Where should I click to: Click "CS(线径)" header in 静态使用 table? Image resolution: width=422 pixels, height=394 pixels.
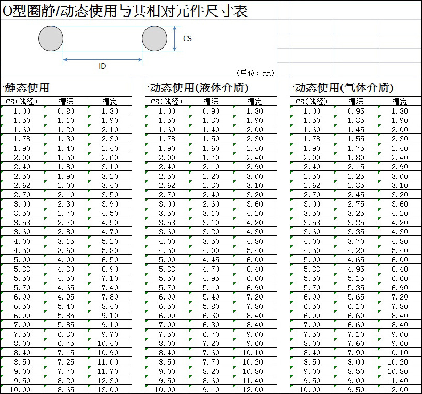22,101
